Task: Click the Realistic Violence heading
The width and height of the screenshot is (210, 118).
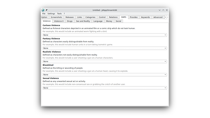Action: click(52, 52)
